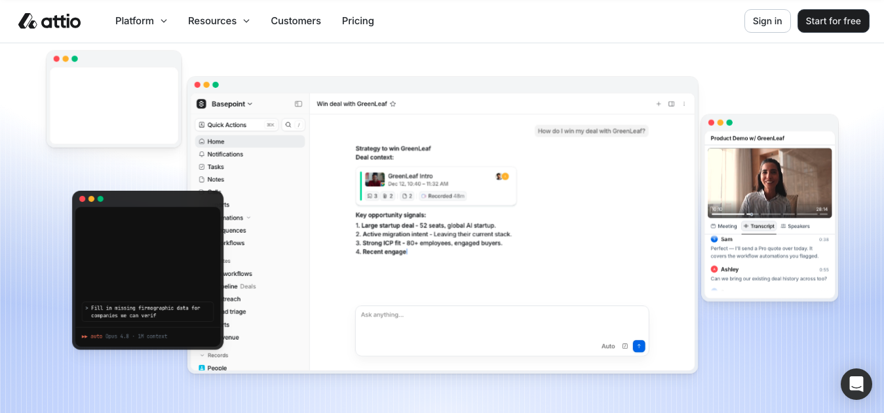The image size is (884, 413).
Task: Open the Customers page
Action: (x=296, y=21)
